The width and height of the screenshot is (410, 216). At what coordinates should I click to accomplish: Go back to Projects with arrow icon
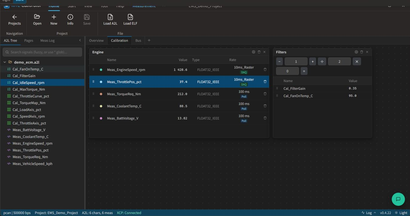14,17
